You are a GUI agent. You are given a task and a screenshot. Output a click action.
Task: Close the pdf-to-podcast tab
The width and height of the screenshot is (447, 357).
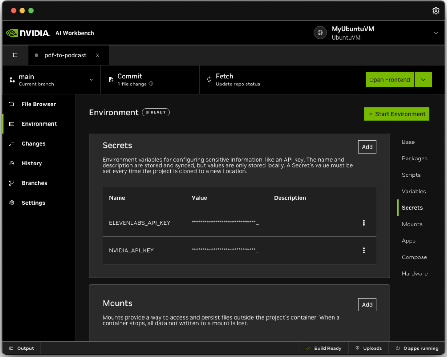tap(98, 55)
